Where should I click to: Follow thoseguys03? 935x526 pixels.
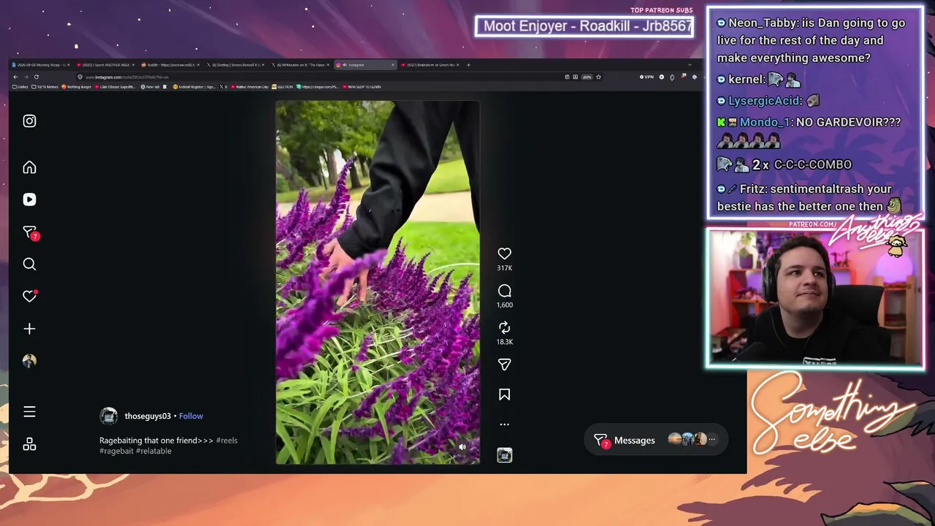click(191, 416)
